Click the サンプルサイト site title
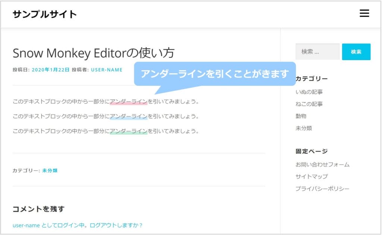 click(45, 15)
